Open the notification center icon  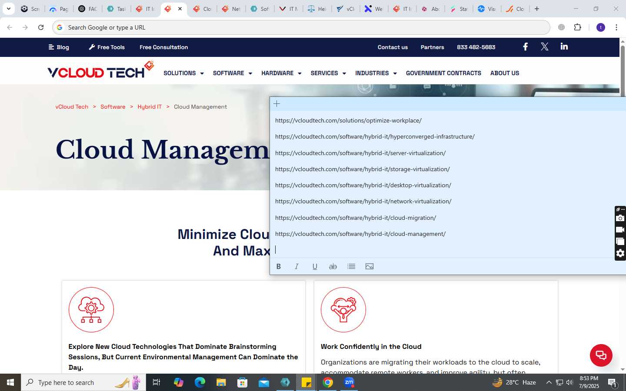612,383
